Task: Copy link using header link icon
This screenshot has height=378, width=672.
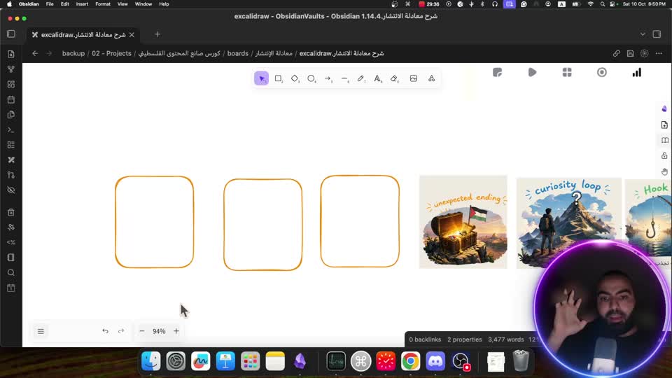Action: click(x=616, y=54)
